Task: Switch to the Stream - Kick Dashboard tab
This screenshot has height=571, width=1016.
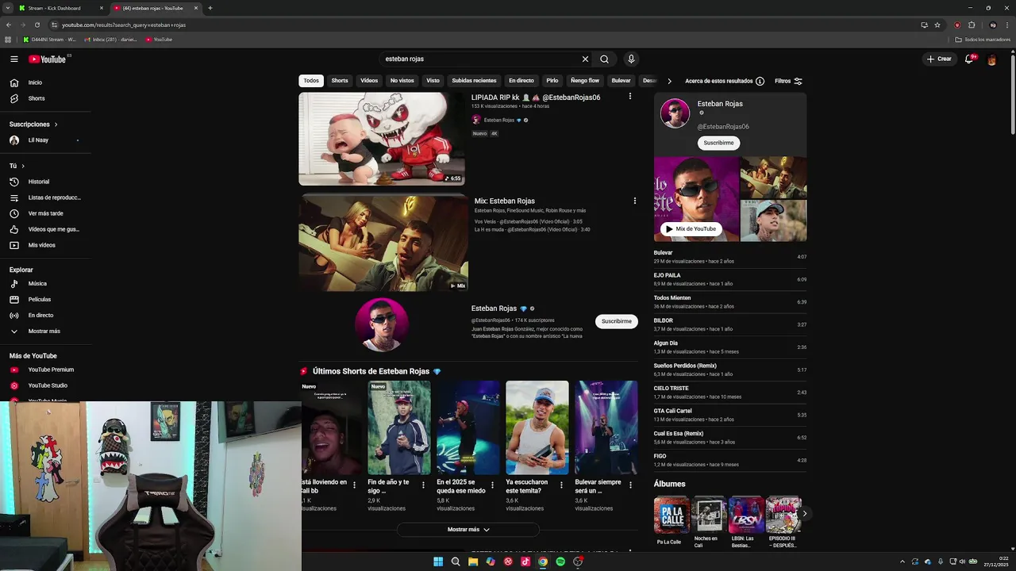Action: click(x=62, y=8)
